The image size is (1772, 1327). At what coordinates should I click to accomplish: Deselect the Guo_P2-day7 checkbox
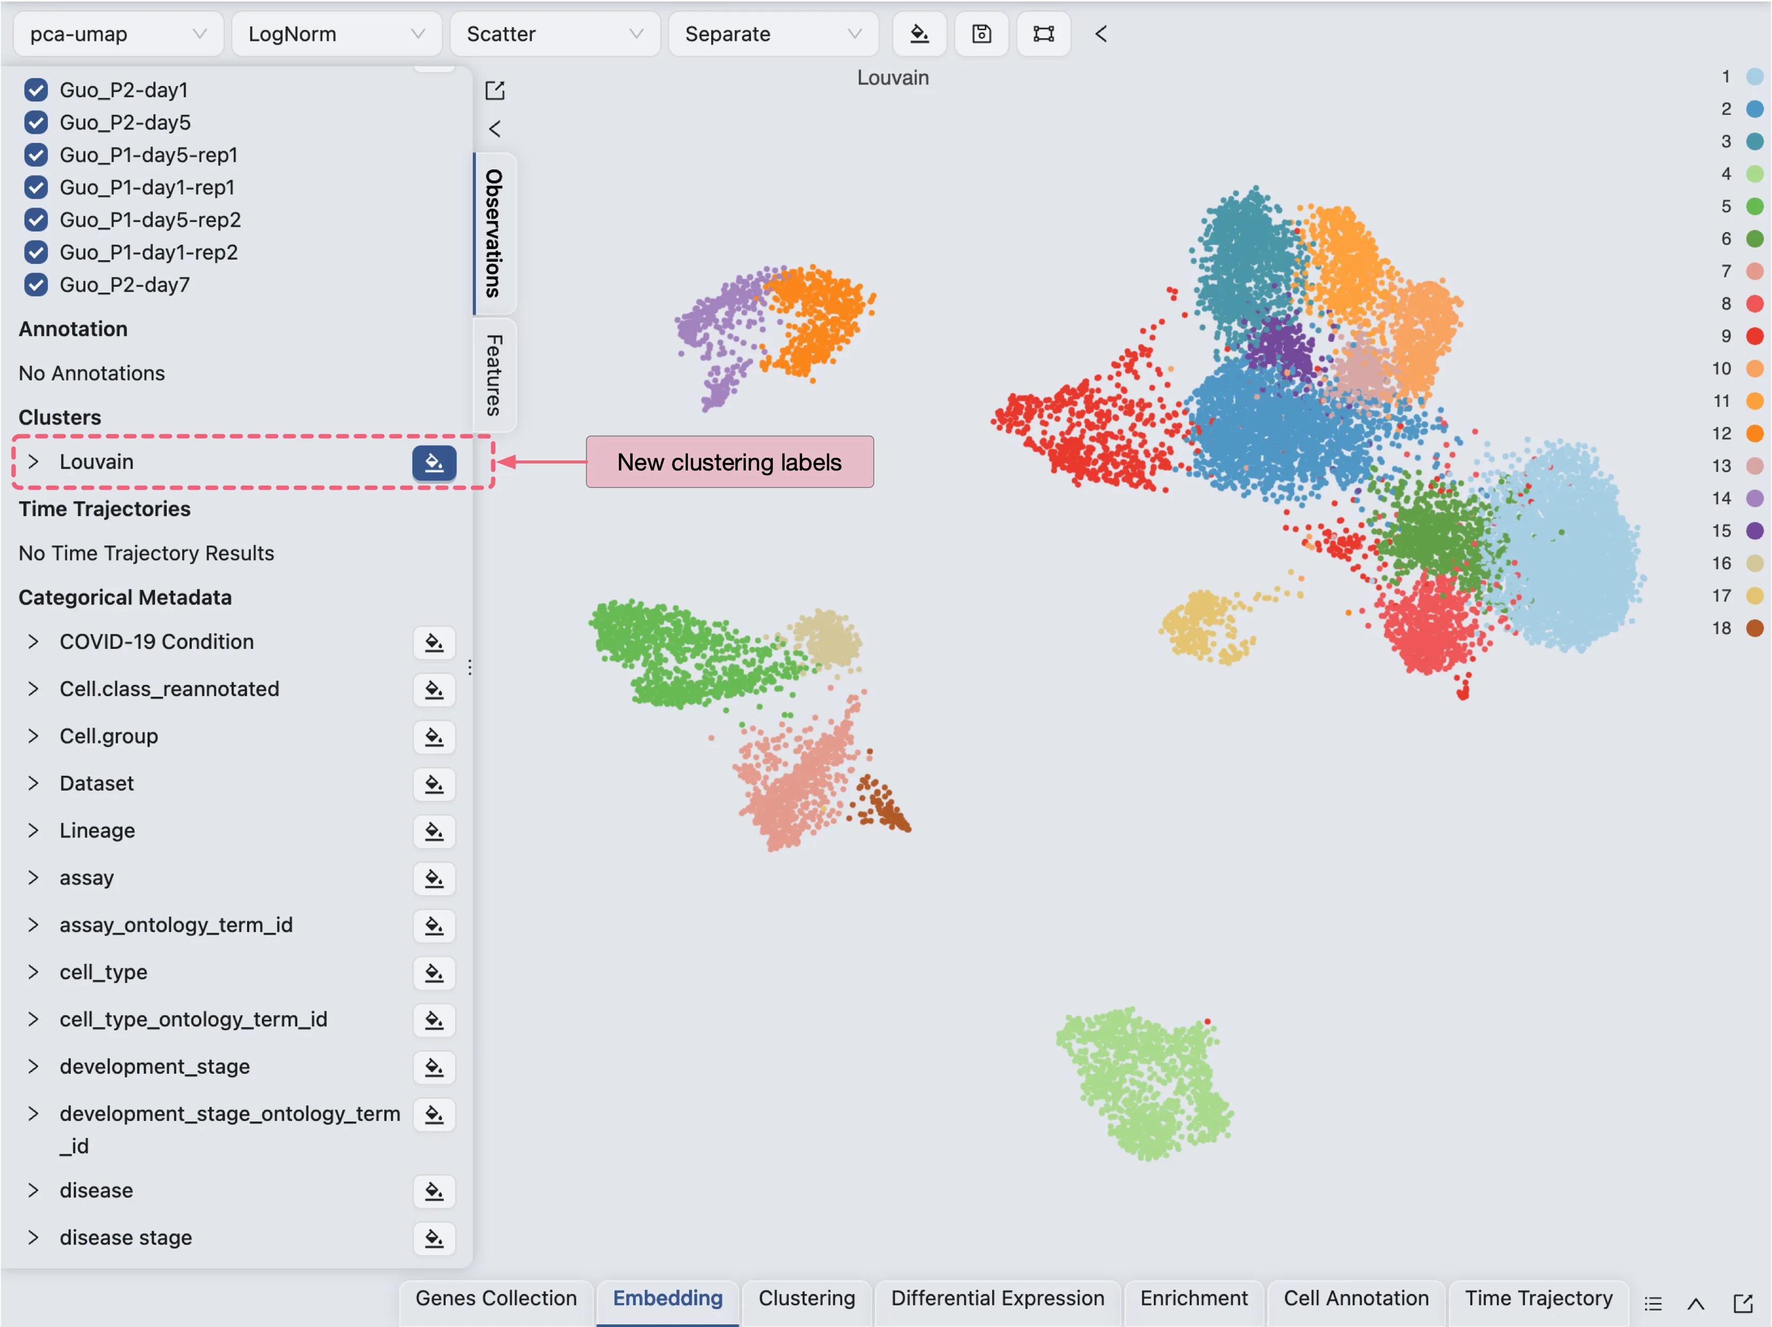click(36, 284)
